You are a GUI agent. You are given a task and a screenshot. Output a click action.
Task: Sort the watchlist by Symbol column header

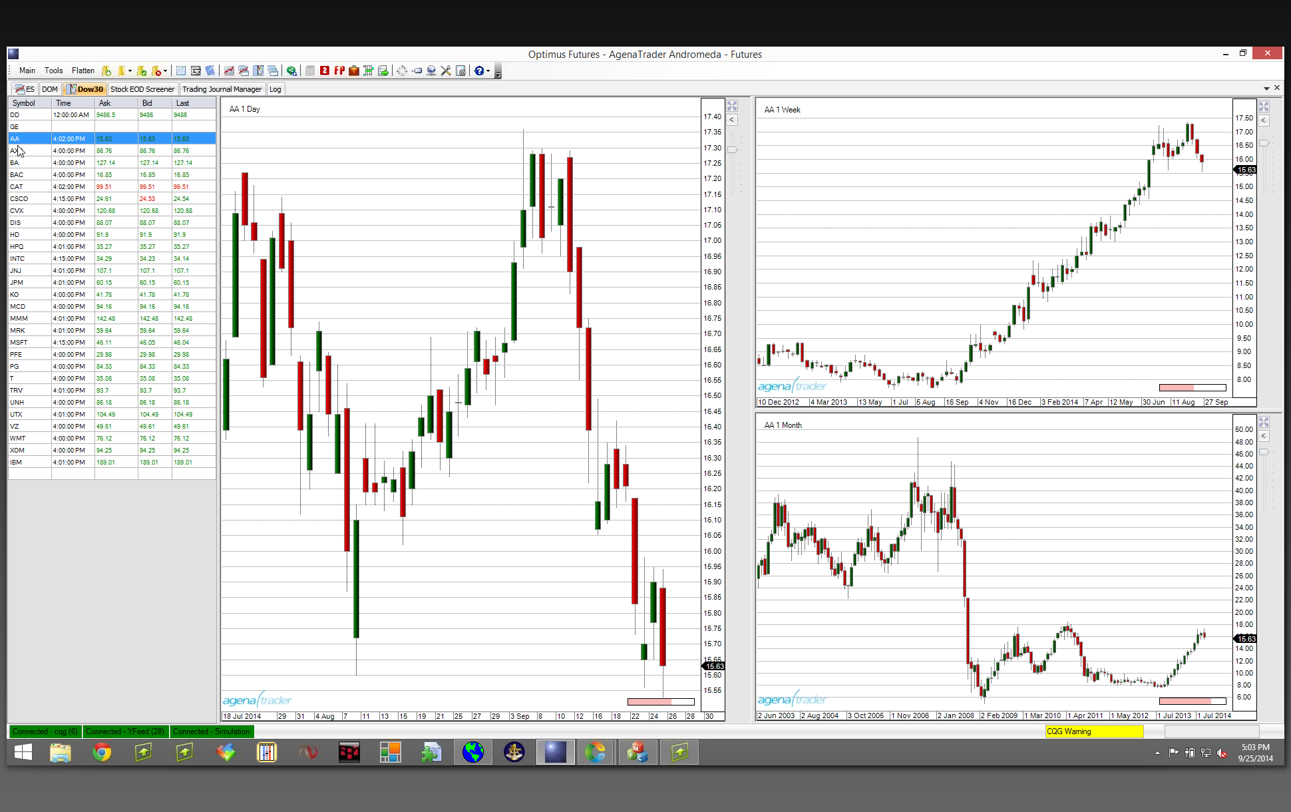[30, 103]
